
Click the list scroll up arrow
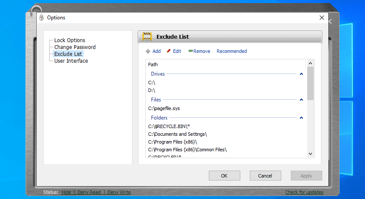pos(310,63)
